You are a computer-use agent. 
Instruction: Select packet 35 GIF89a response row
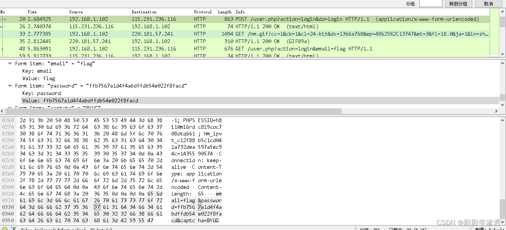(x=245, y=41)
